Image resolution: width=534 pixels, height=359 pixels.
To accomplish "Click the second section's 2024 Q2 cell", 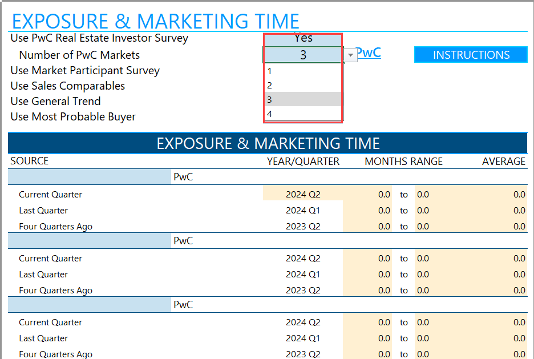I will 303,259.
